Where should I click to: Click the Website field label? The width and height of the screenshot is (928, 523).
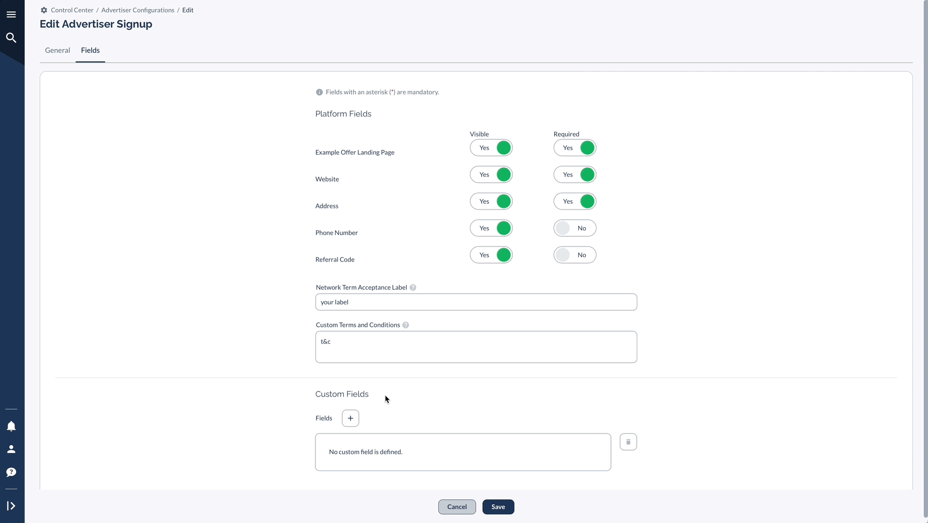(x=327, y=179)
